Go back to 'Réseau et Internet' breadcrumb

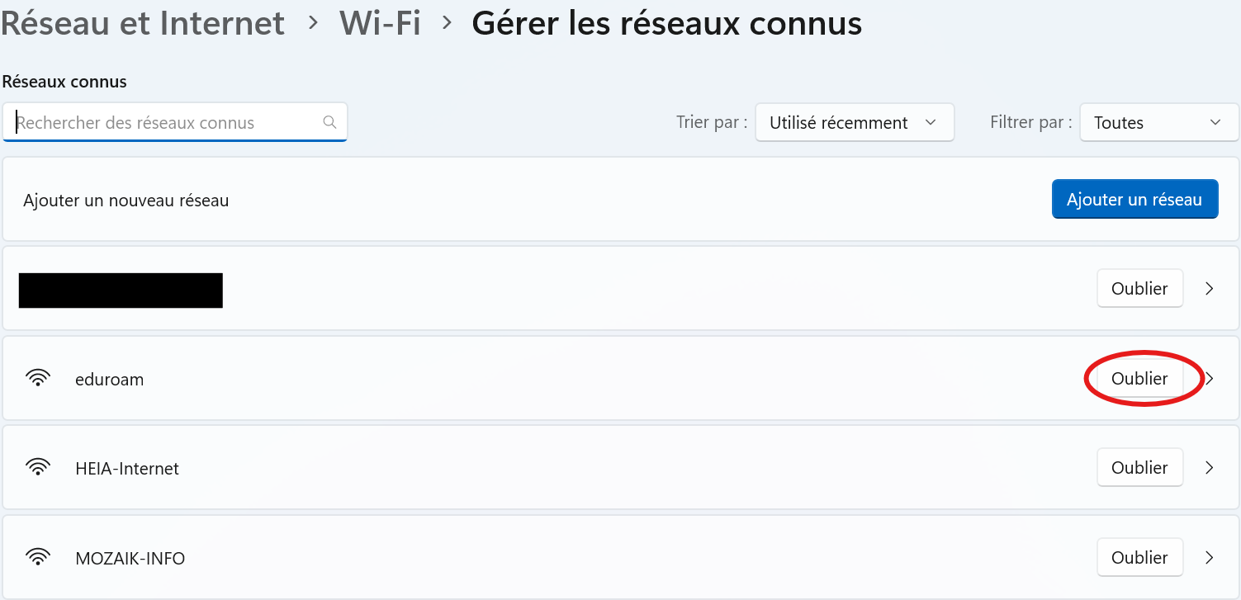point(143,23)
